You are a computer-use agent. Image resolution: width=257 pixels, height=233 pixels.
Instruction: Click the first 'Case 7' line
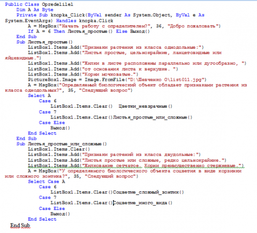(48, 112)
